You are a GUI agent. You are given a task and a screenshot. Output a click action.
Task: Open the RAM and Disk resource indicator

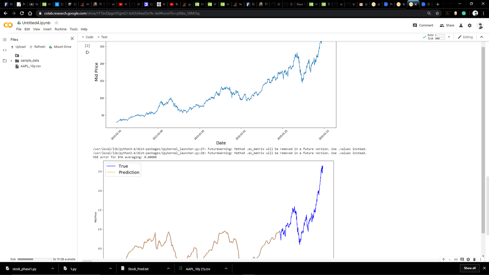click(436, 37)
